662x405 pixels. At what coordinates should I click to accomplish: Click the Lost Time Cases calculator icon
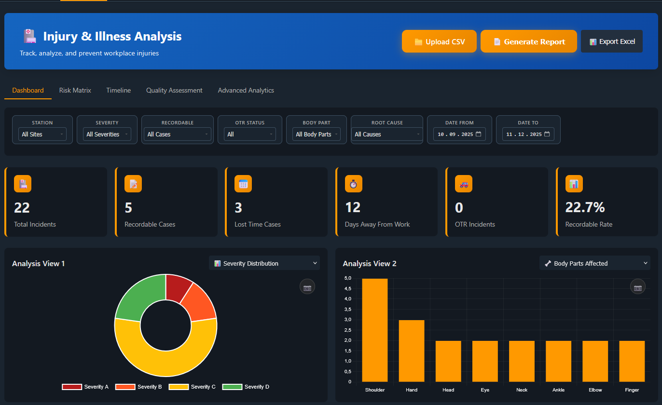243,184
